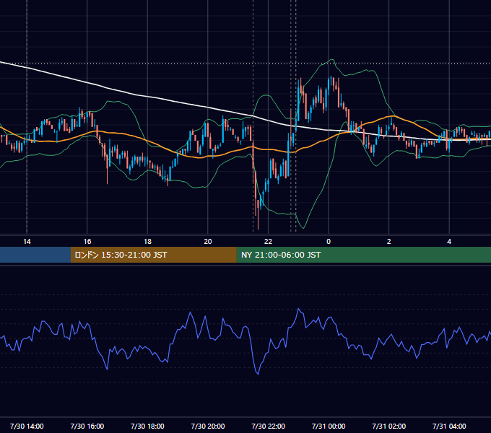Click the 7/30 18:00 time label
This screenshot has width=491, height=433.
[147, 426]
